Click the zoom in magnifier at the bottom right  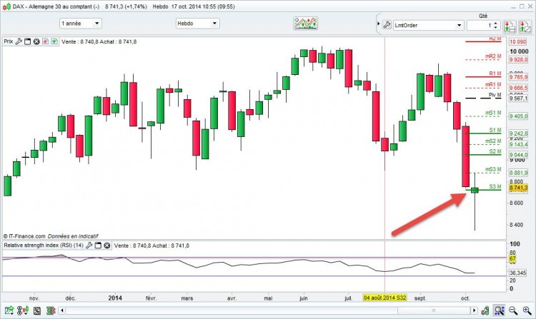pyautogui.click(x=527, y=310)
